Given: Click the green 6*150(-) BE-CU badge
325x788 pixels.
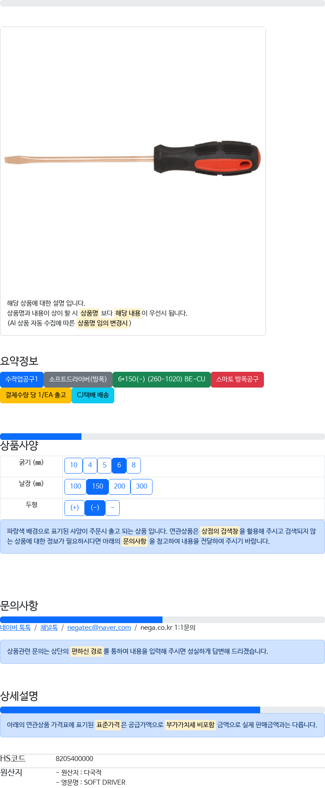Looking at the screenshot, I should 162,379.
